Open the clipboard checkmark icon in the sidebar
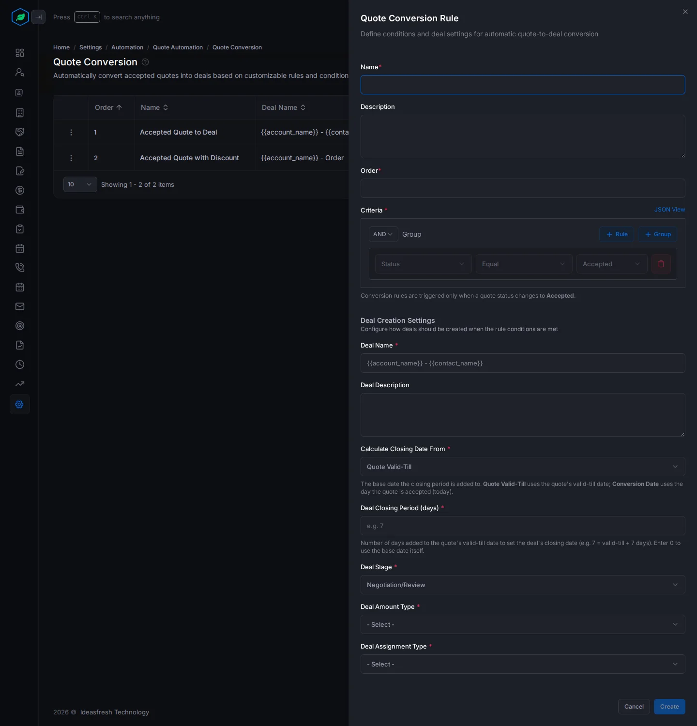Viewport: 697px width, 726px height. [x=20, y=229]
